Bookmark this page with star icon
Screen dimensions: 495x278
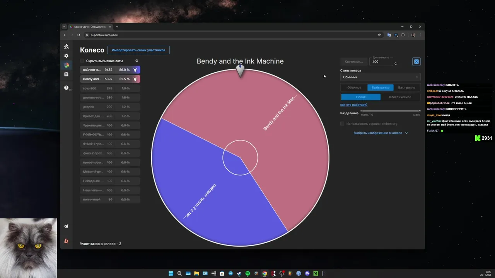(379, 35)
